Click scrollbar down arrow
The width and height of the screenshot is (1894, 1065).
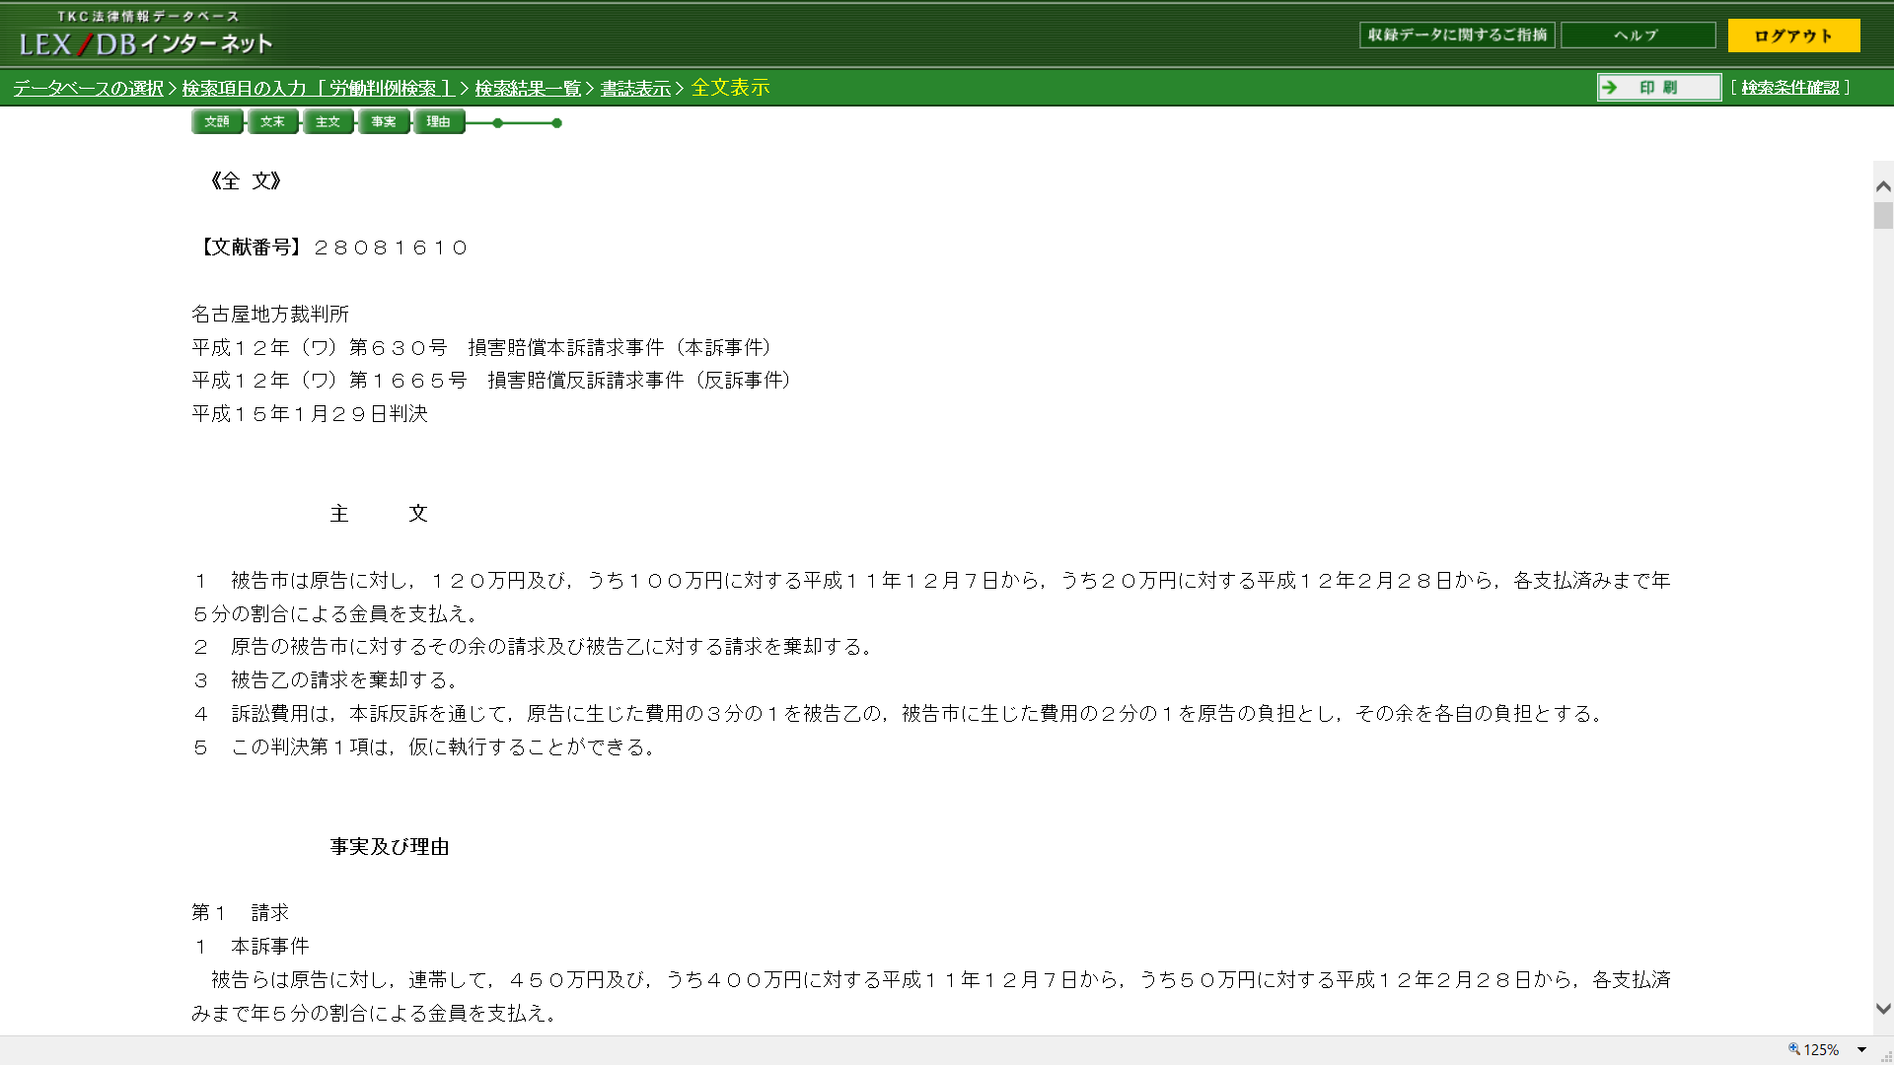point(1883,1009)
